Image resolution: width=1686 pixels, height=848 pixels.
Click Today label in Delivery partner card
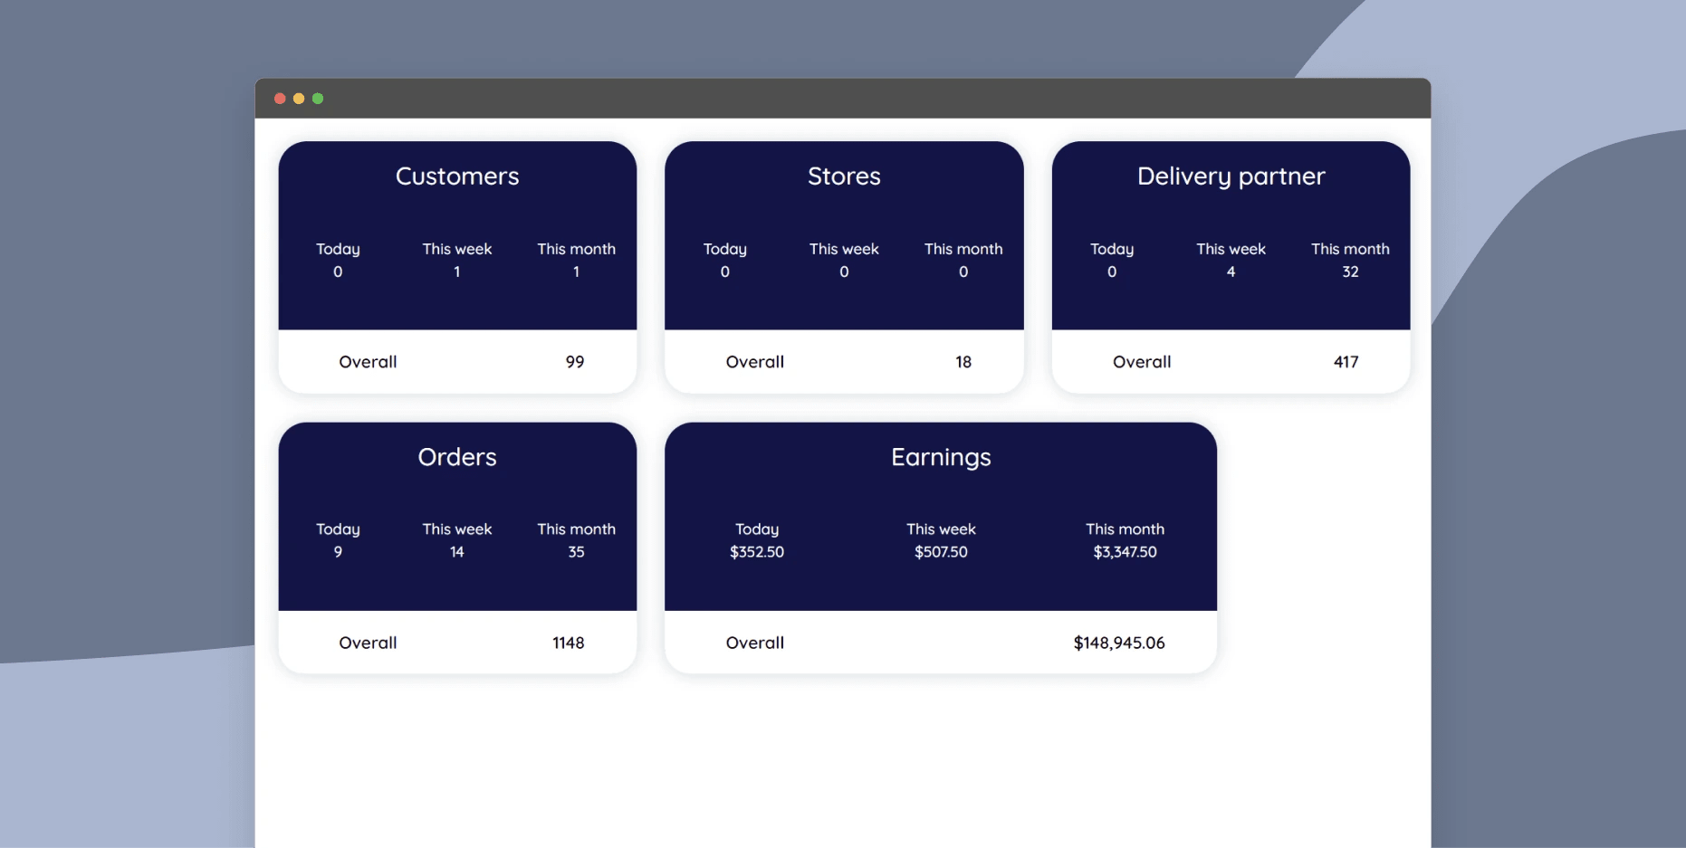pyautogui.click(x=1112, y=250)
